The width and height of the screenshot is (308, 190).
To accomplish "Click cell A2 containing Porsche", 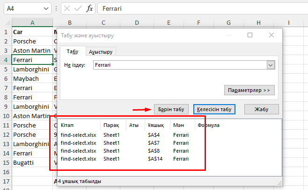I will point(32,42).
